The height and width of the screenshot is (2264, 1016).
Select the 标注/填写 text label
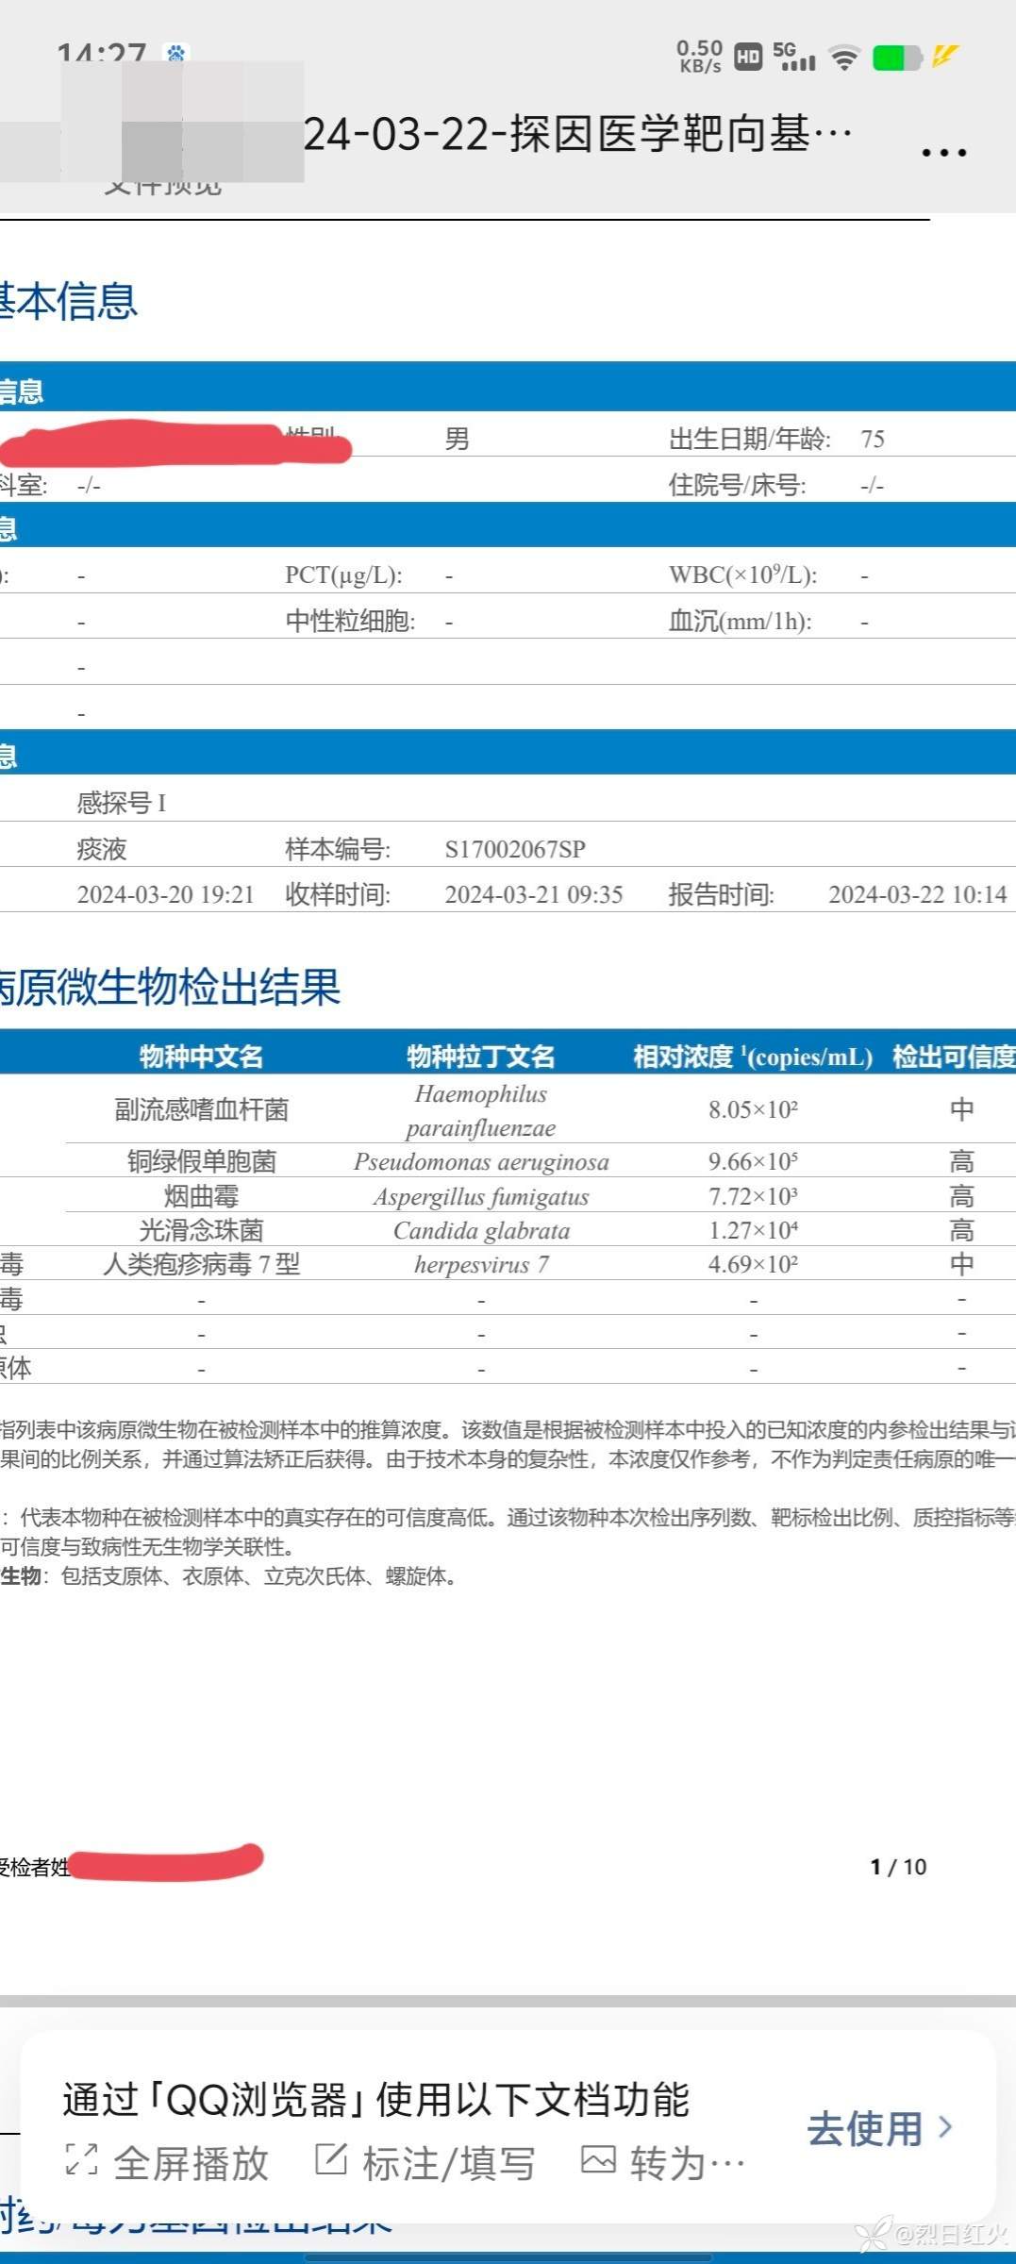449,2163
